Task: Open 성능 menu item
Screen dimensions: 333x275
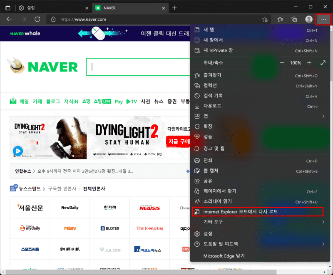Action: tap(260, 136)
